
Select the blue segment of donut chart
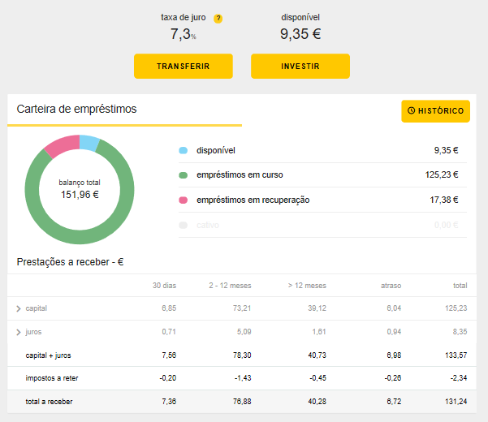pos(89,143)
